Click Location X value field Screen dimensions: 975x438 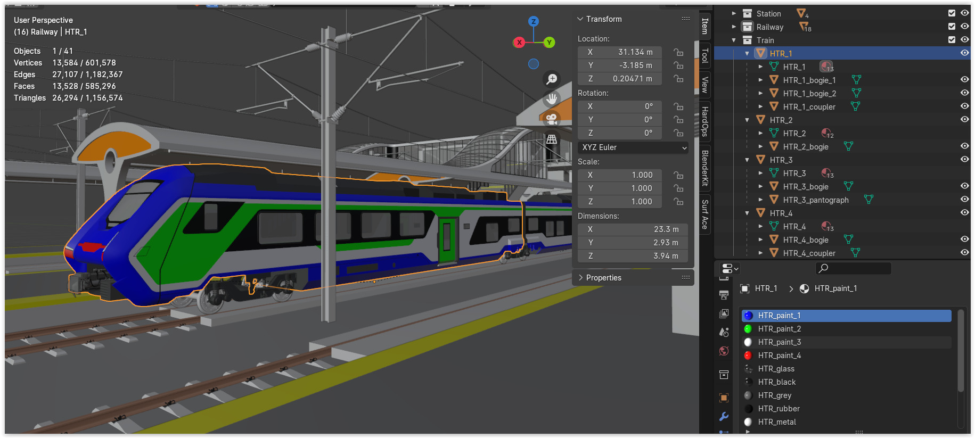pos(620,52)
